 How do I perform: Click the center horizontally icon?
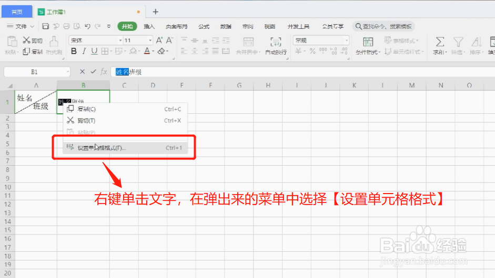[195, 51]
